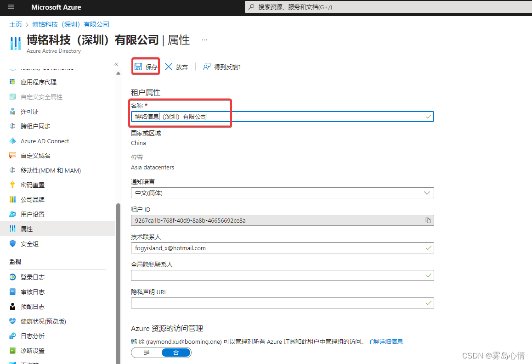Click the read-only 租户 ID field
This screenshot has width=532, height=364.
point(282,220)
